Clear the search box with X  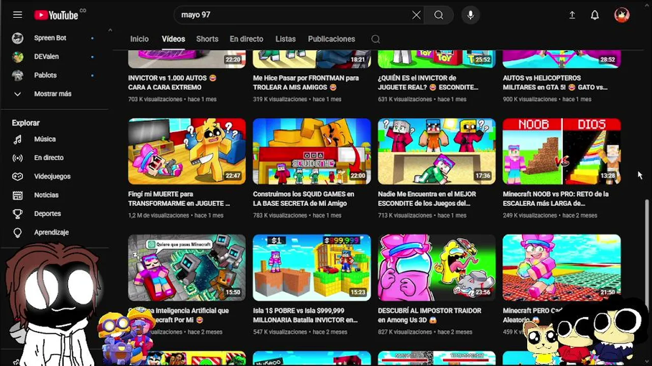[416, 15]
